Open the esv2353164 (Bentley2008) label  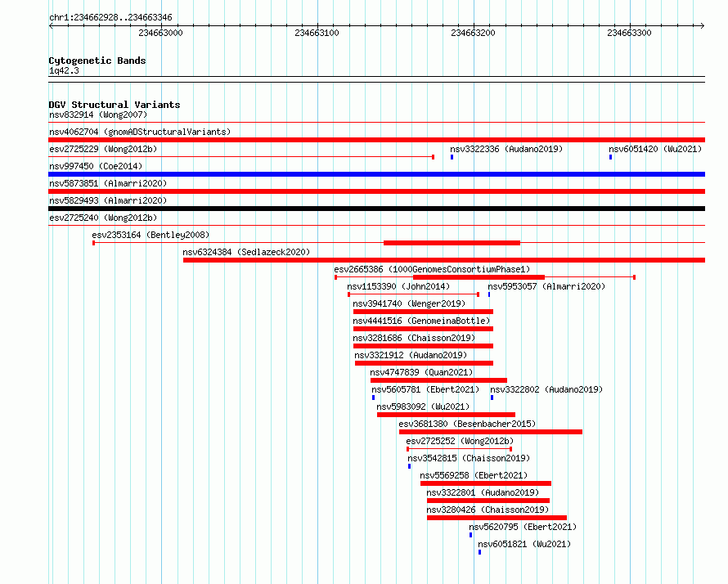tap(151, 235)
